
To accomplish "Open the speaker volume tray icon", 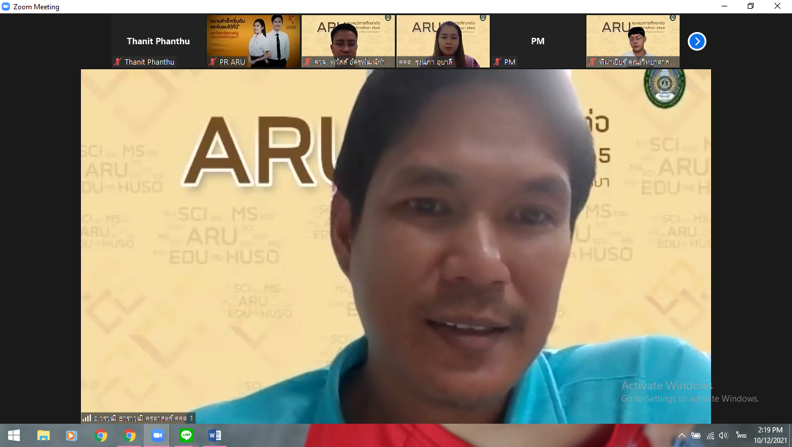I will click(723, 435).
